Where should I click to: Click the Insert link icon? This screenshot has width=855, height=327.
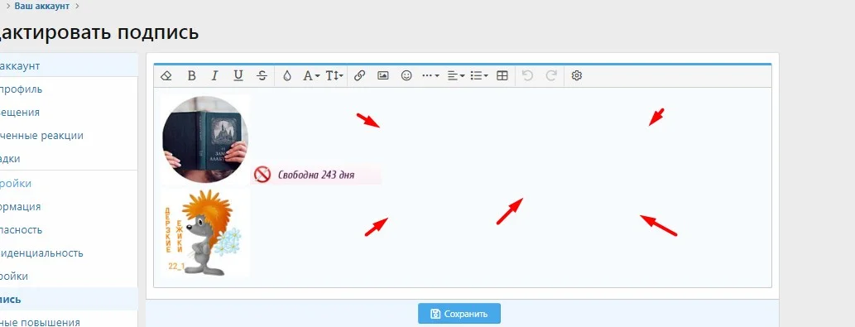359,76
